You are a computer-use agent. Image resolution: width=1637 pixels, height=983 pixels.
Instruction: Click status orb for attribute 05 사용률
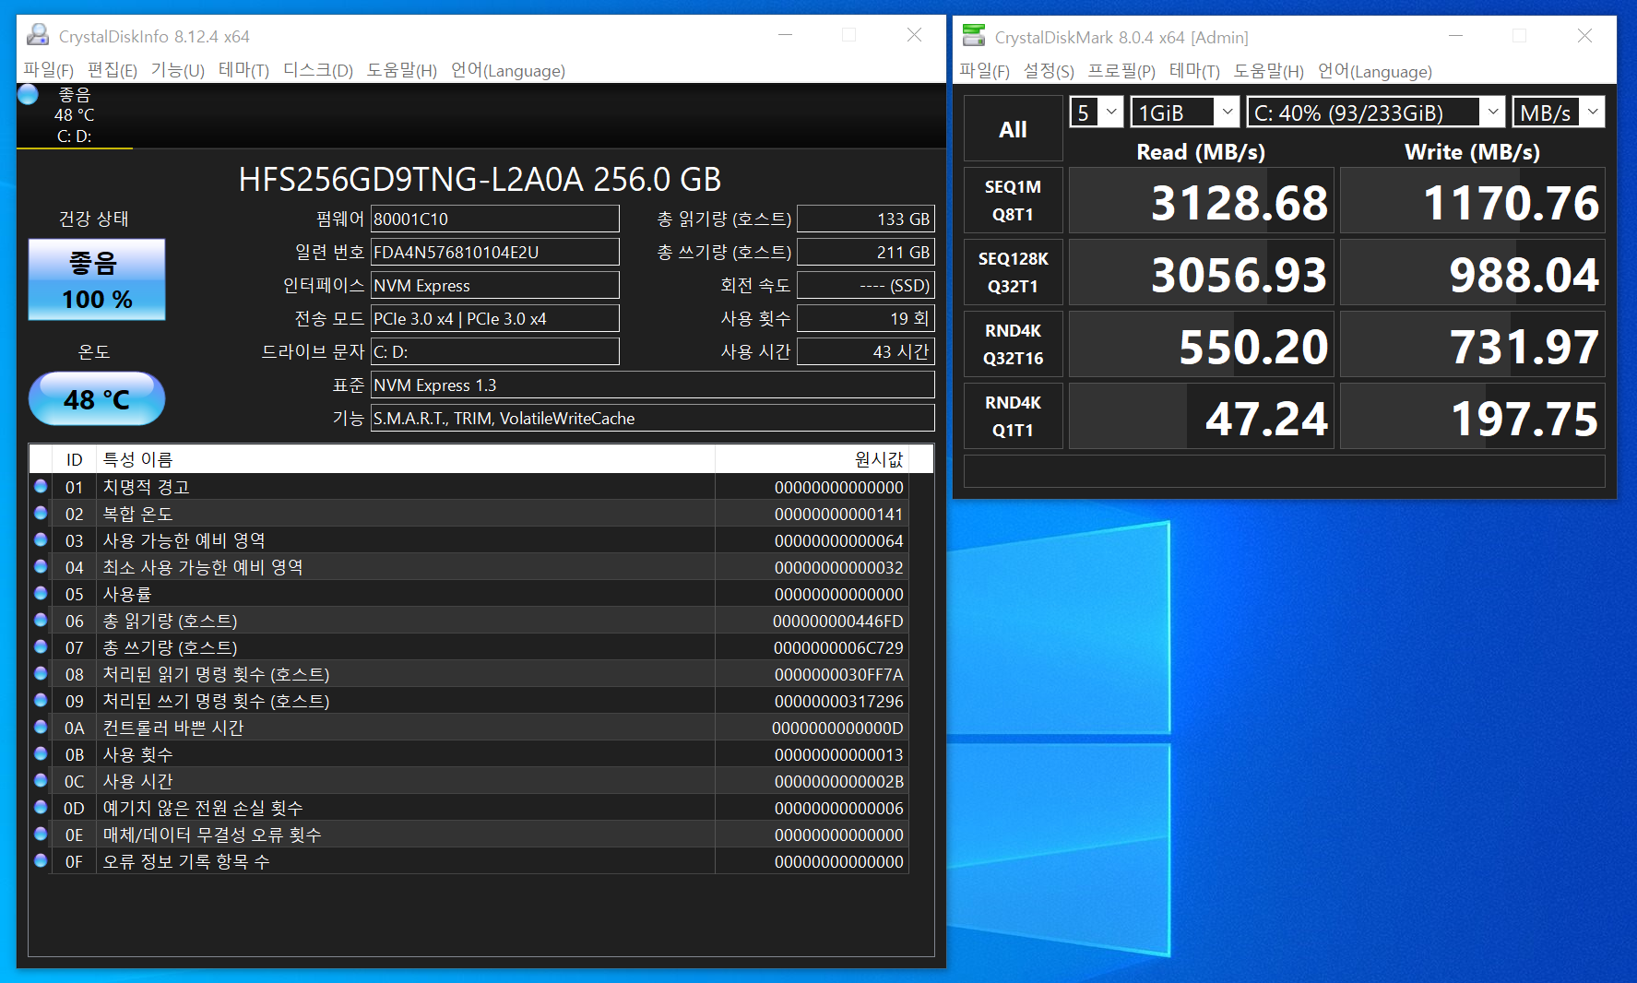pos(41,593)
